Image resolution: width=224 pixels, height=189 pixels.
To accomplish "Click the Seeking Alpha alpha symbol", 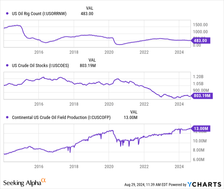I will [44, 181].
